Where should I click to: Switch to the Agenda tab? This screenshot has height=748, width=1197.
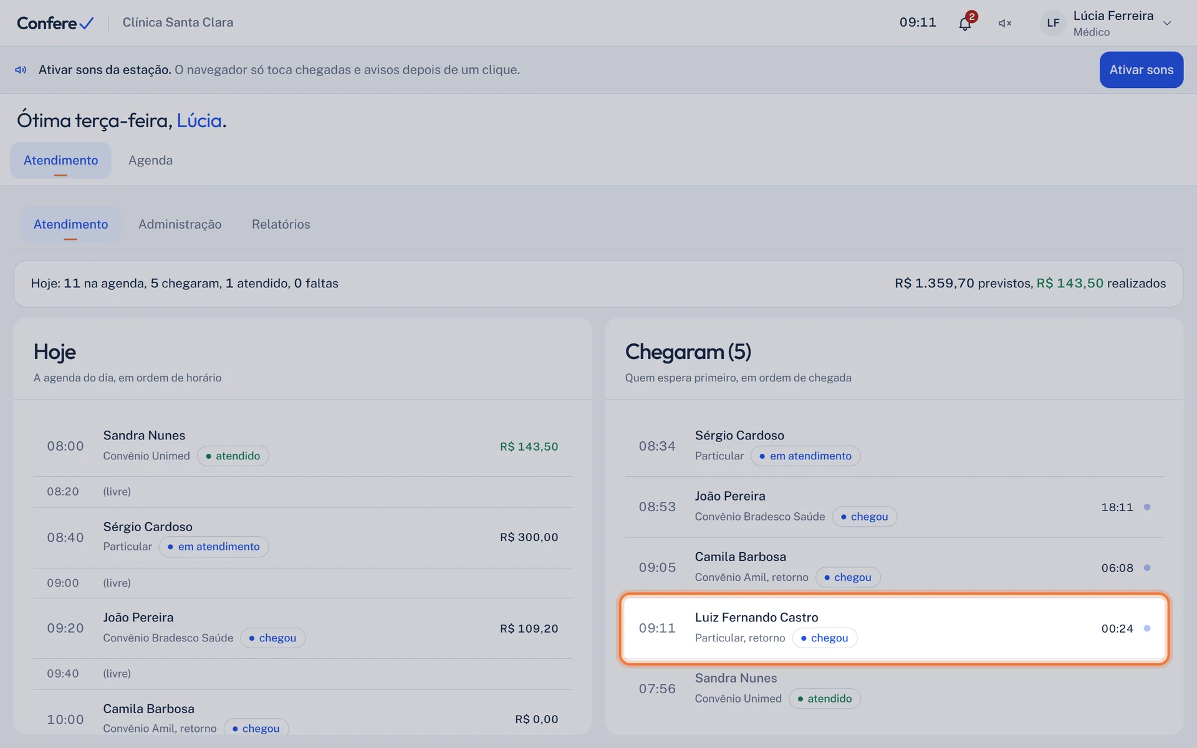(150, 160)
